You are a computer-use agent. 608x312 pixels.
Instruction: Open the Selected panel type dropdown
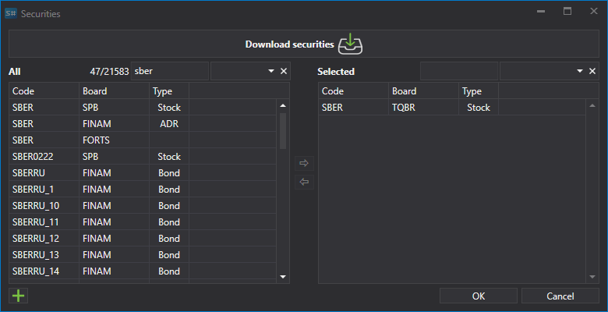[x=580, y=71]
